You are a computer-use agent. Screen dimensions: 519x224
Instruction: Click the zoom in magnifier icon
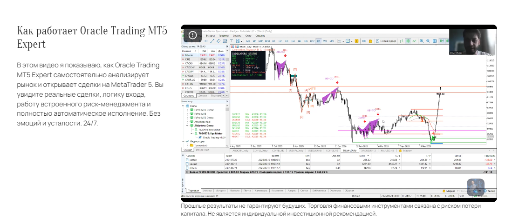tap(422, 41)
